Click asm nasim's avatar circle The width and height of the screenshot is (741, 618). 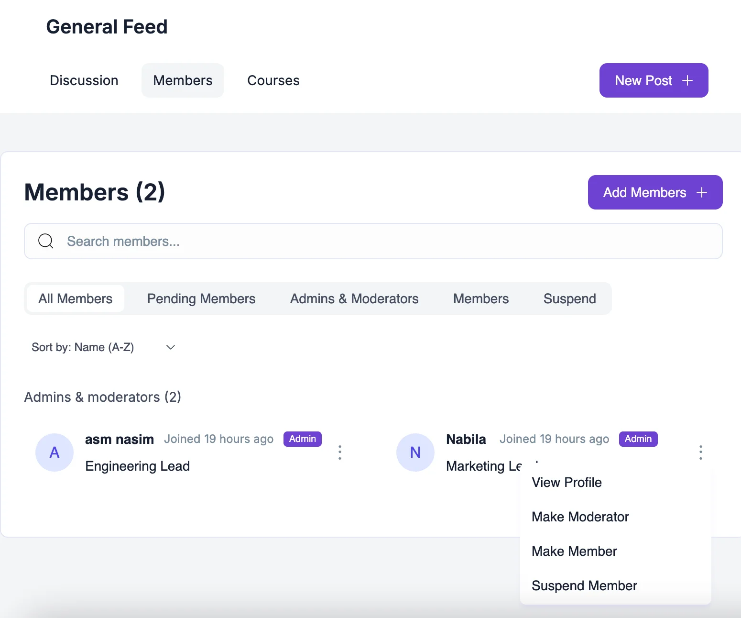[54, 452]
